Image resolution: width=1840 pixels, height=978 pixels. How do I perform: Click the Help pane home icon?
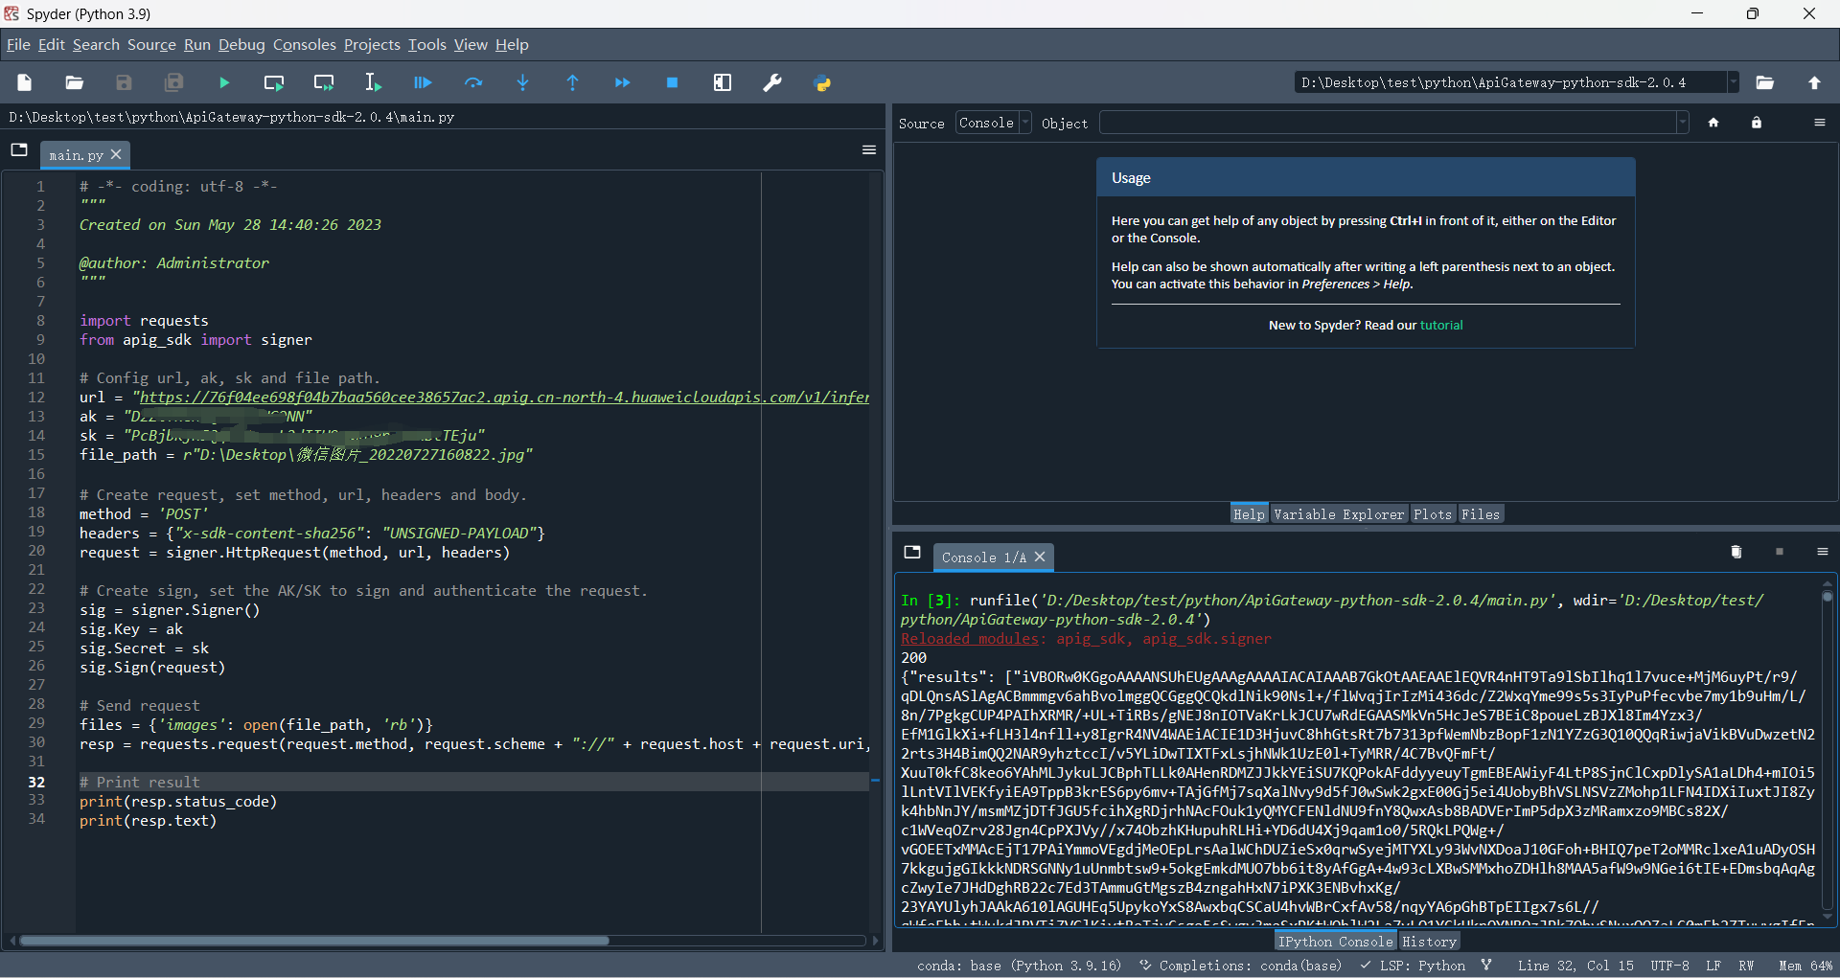coord(1713,123)
